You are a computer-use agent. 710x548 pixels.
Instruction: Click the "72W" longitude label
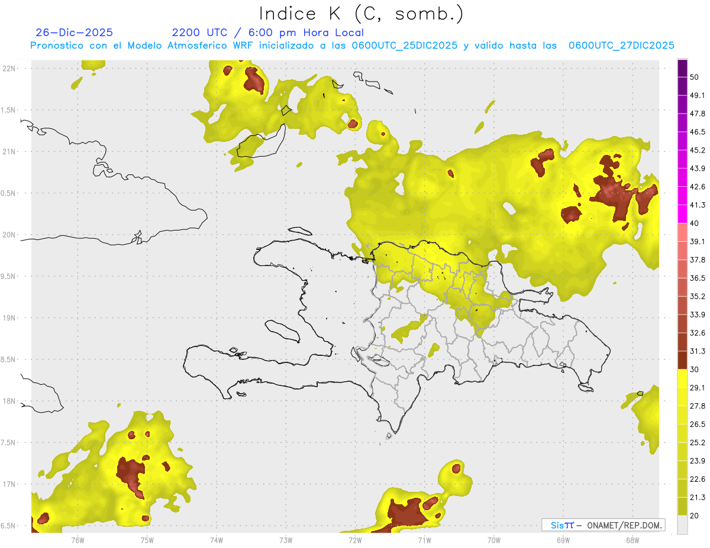pyautogui.click(x=355, y=540)
